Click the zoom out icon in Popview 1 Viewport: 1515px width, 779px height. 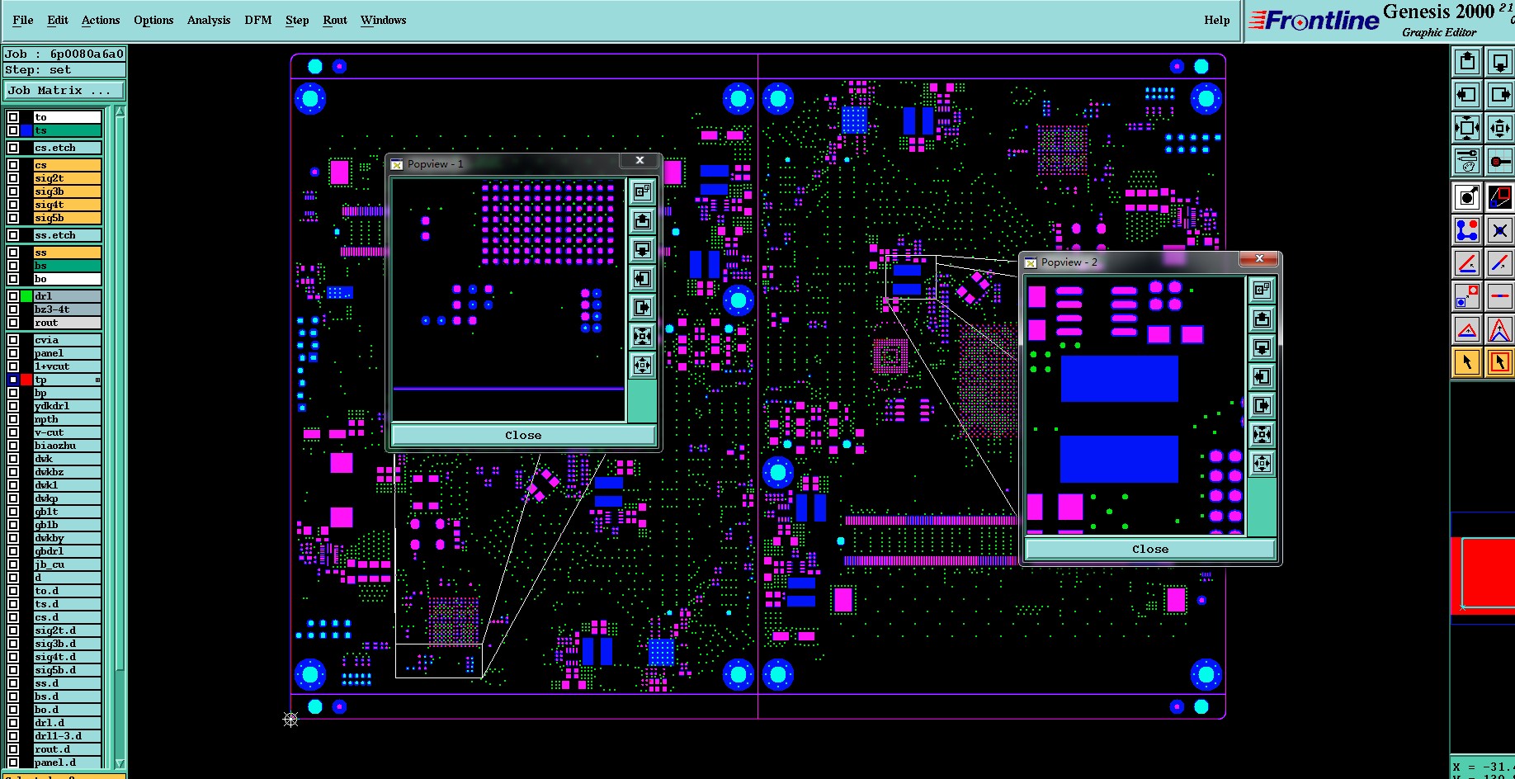[x=642, y=365]
